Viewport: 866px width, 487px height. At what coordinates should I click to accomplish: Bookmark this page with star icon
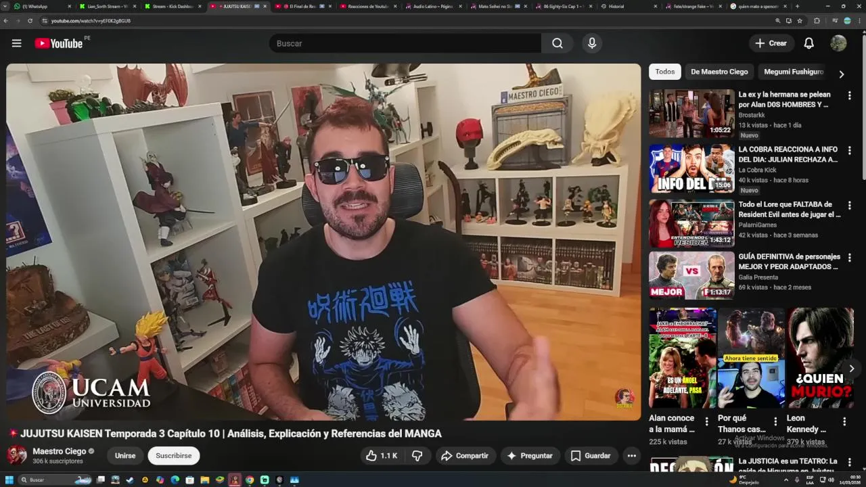pos(800,21)
